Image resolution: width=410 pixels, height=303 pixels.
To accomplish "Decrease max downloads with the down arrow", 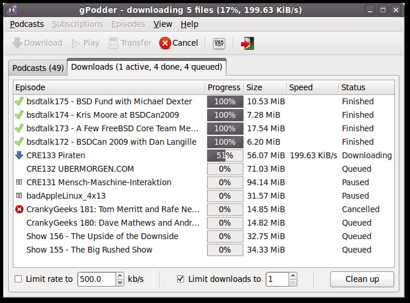I will 293,282.
